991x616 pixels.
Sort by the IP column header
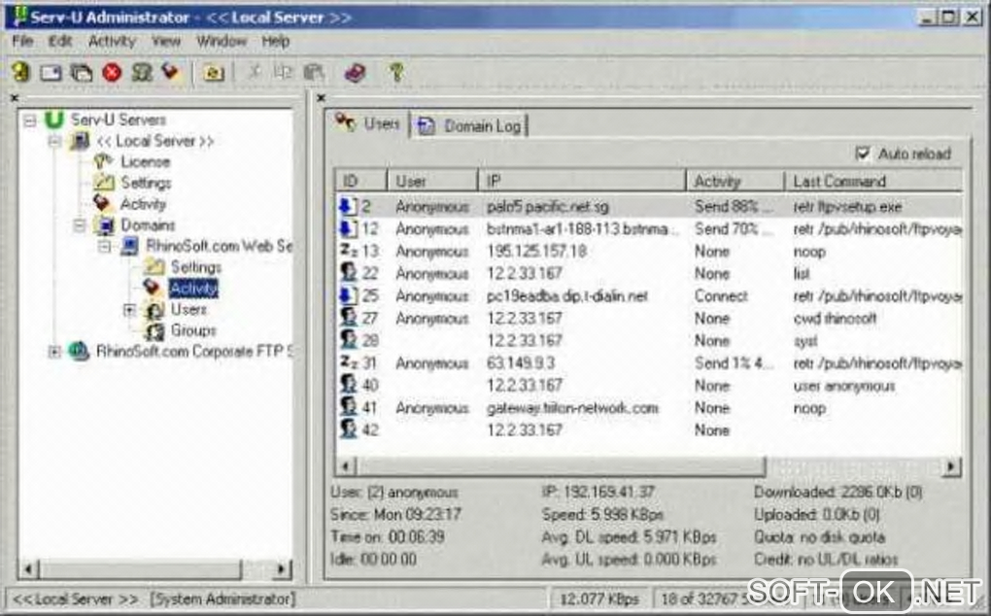pos(581,182)
